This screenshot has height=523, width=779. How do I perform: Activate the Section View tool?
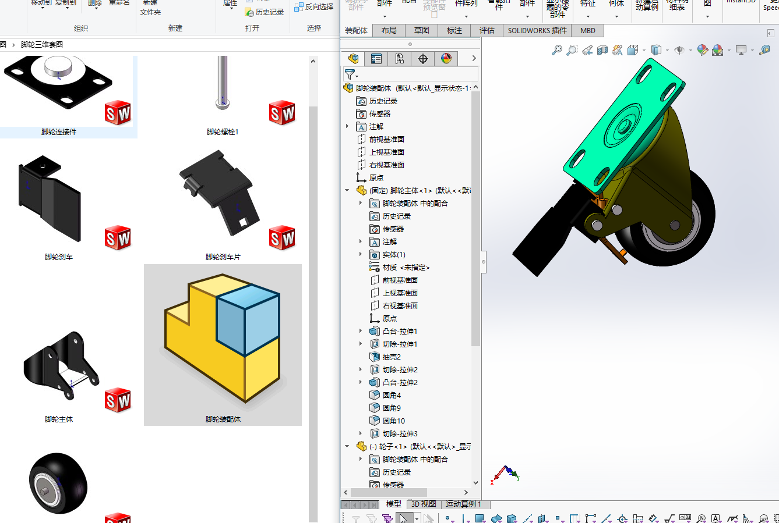pos(602,50)
